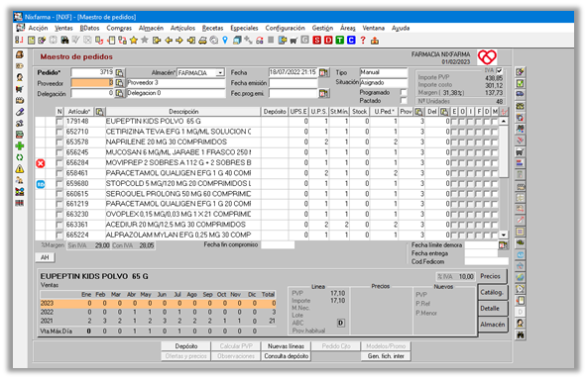The image size is (587, 379).
Task: Open the Ventas menu
Action: tap(63, 28)
